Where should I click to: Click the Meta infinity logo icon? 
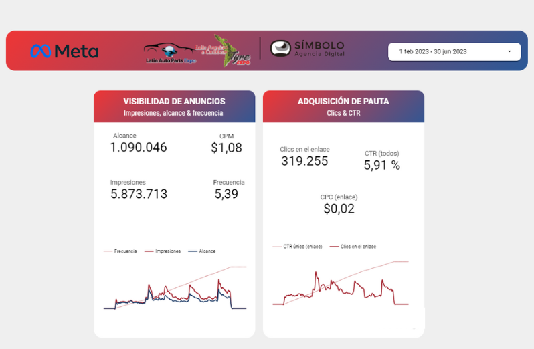tap(41, 51)
